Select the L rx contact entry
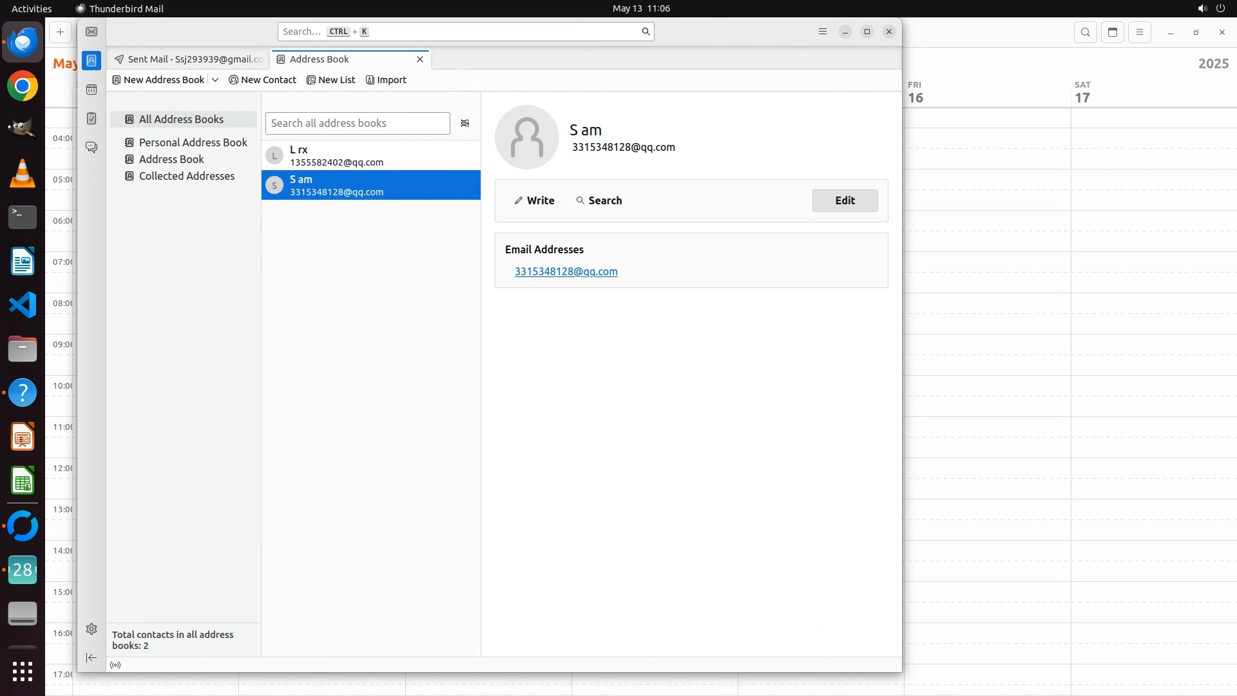The width and height of the screenshot is (1237, 696). click(370, 155)
